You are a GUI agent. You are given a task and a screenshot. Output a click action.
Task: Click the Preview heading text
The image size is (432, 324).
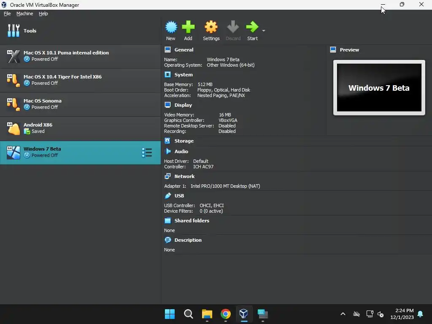349,50
